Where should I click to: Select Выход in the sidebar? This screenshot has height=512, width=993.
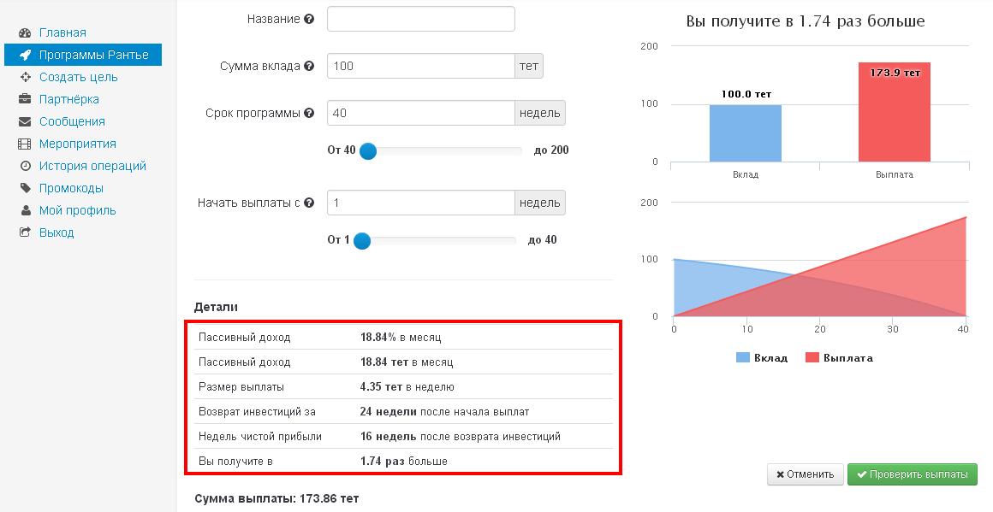tap(56, 232)
